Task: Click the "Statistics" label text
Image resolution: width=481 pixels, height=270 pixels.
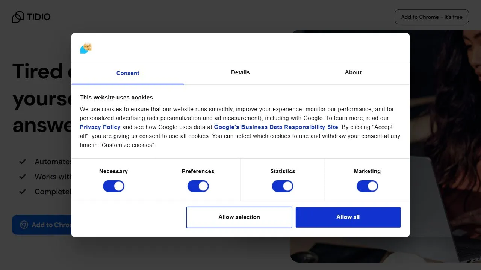Action: pos(283,171)
